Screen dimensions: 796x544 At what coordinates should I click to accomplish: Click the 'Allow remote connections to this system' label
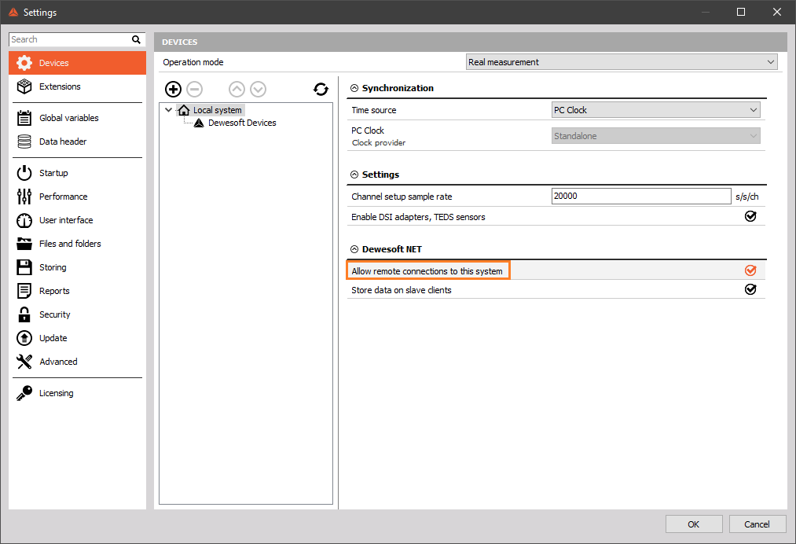(x=427, y=271)
